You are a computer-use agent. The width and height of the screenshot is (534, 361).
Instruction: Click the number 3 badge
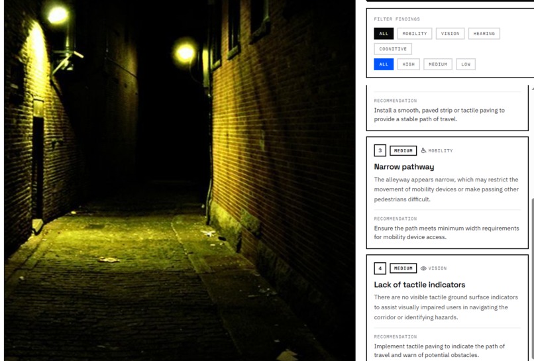(x=380, y=150)
